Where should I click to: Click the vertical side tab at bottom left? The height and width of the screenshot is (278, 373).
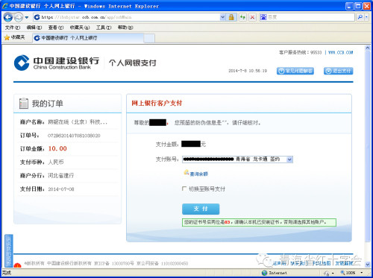[9, 250]
